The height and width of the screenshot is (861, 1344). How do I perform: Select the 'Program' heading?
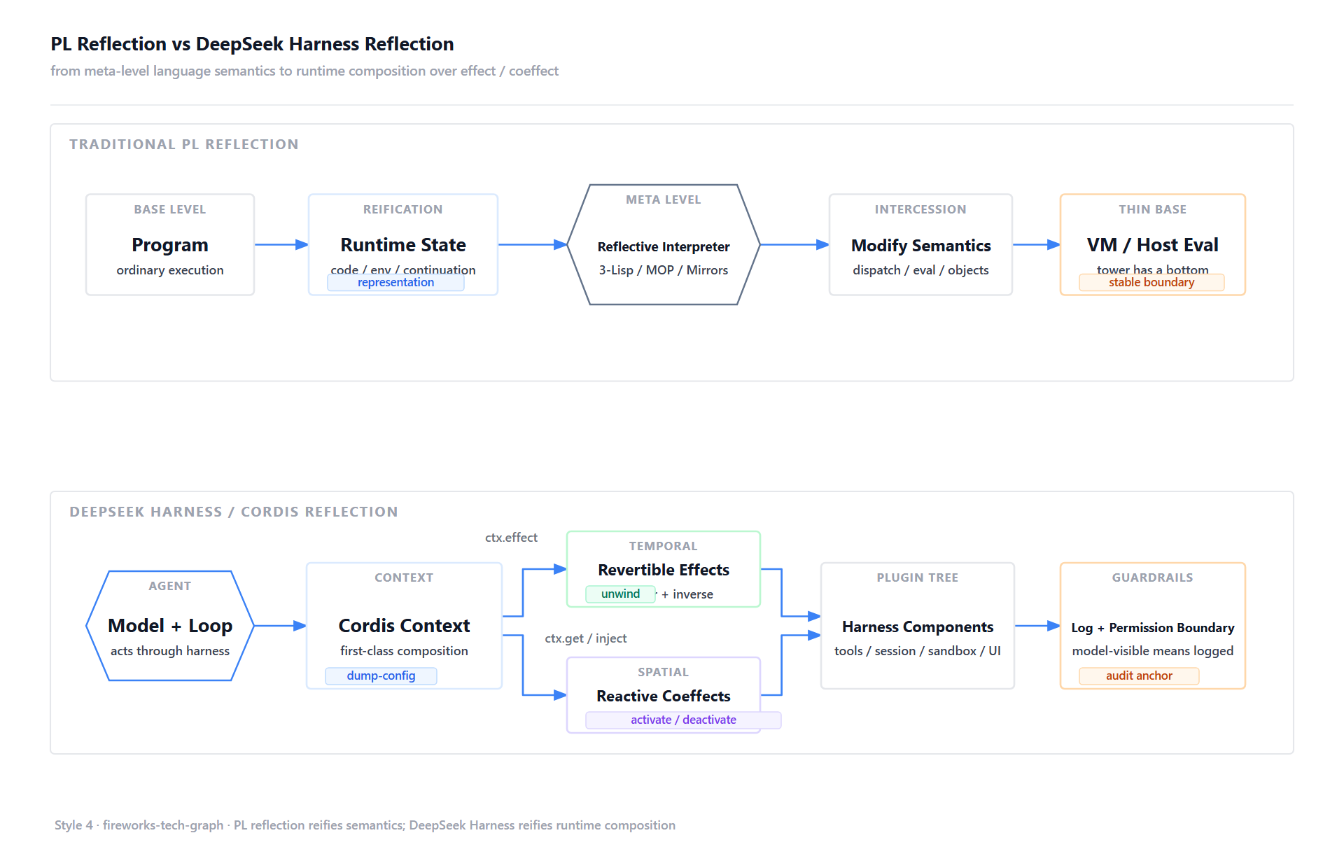(170, 245)
